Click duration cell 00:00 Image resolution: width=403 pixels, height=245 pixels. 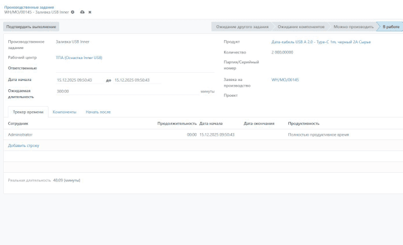coord(191,134)
